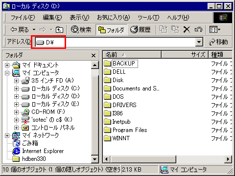Image resolution: width=235 pixels, height=176 pixels.
Task: Collapse the マイ コンピュータ tree node
Action: (7, 73)
